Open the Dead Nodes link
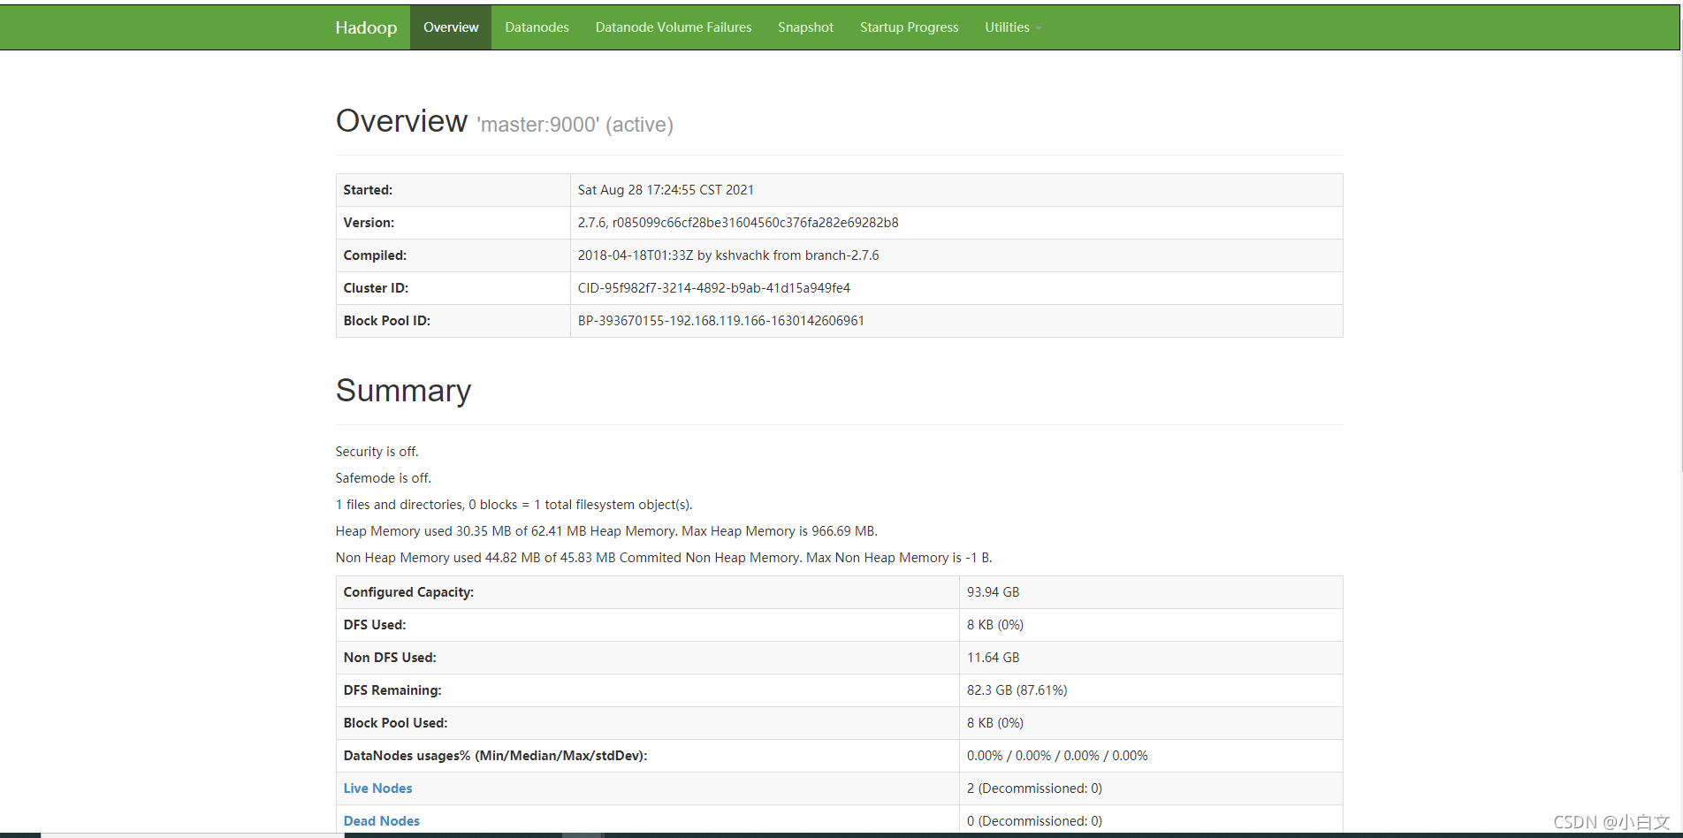The image size is (1683, 838). point(381,821)
